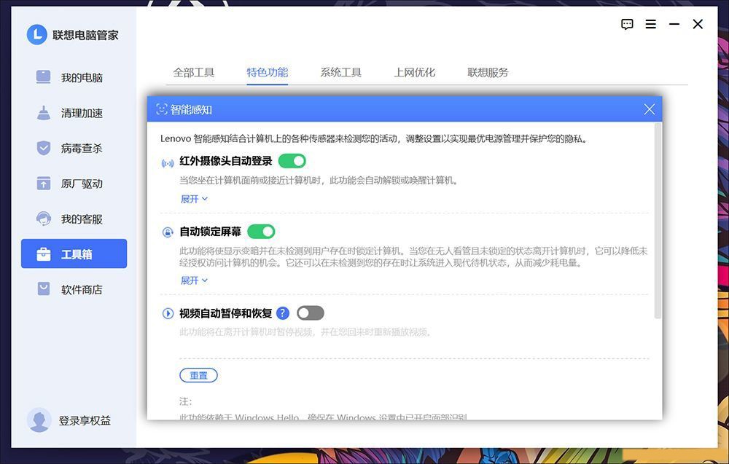This screenshot has height=464, width=729.
Task: Open 软件商店 in the sidebar
Action: pyautogui.click(x=74, y=289)
